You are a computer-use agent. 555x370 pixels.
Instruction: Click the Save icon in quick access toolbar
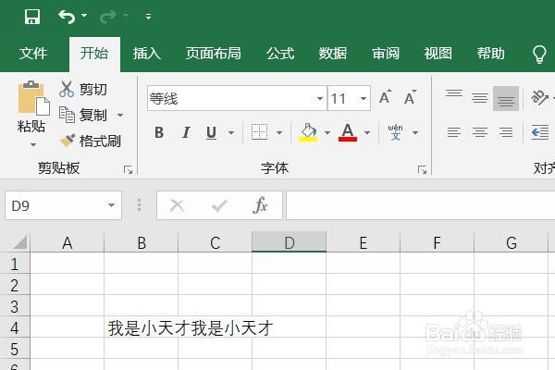click(31, 17)
